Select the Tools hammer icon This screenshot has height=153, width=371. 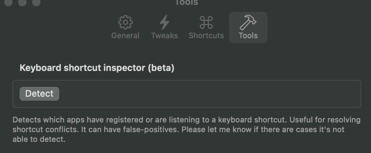[x=248, y=22]
